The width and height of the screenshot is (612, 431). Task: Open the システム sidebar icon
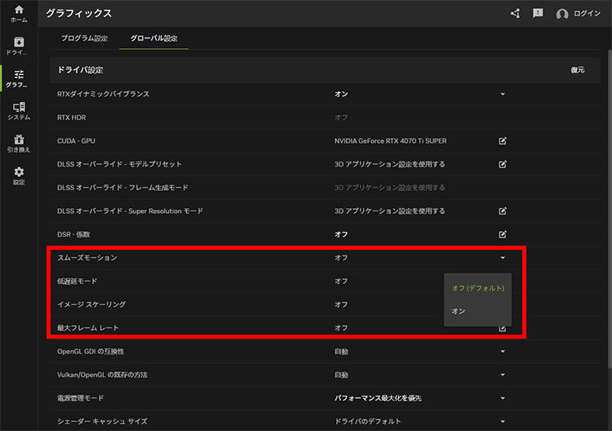tap(19, 111)
